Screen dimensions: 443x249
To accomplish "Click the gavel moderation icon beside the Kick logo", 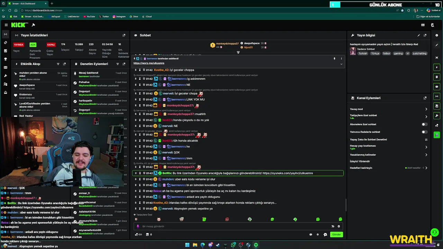I will tap(33, 25).
